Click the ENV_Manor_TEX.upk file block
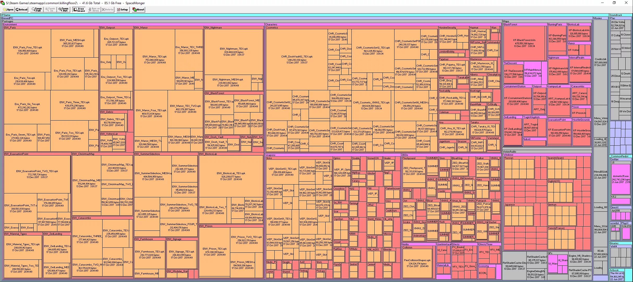Image resolution: width=633 pixels, height=282 pixels. pos(154,59)
